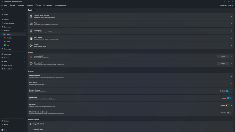The width and height of the screenshot is (235, 132).
Task: Expand Bot Account details chevron
Action: [231, 64]
